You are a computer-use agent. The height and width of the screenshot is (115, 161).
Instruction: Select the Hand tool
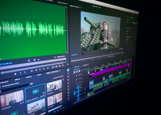68,93
